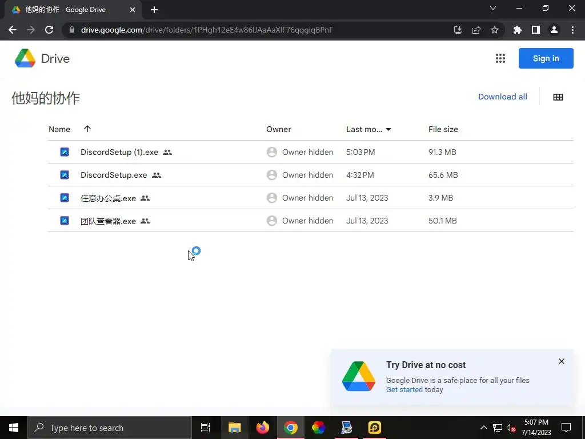Viewport: 585px width, 439px height.
Task: Reload the Google Drive page
Action: [x=49, y=30]
